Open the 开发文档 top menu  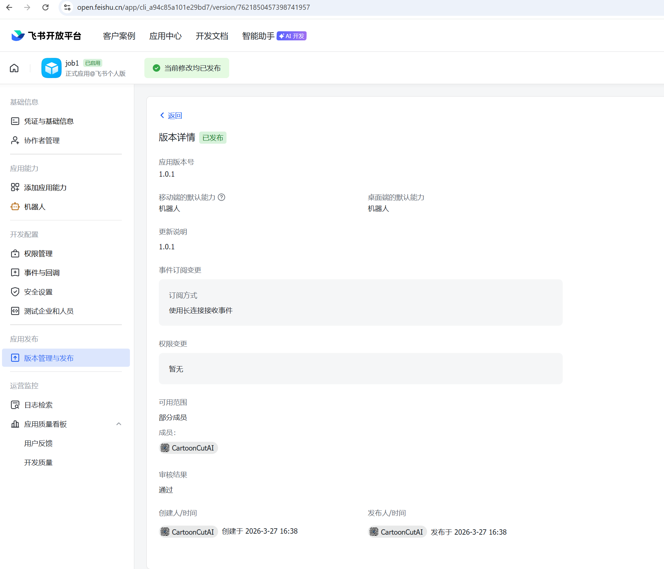212,36
